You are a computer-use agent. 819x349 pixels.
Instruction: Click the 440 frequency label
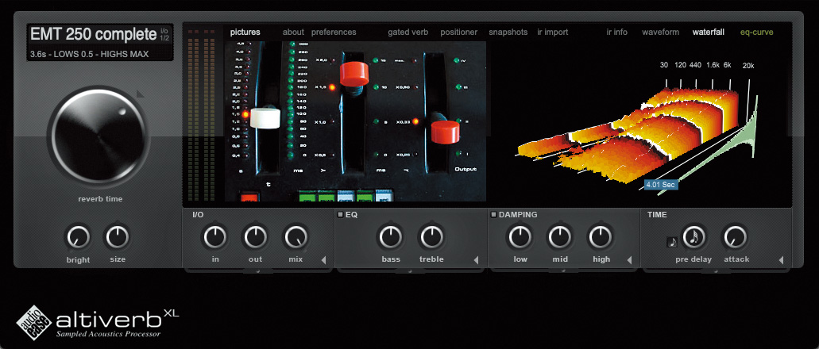click(x=695, y=65)
